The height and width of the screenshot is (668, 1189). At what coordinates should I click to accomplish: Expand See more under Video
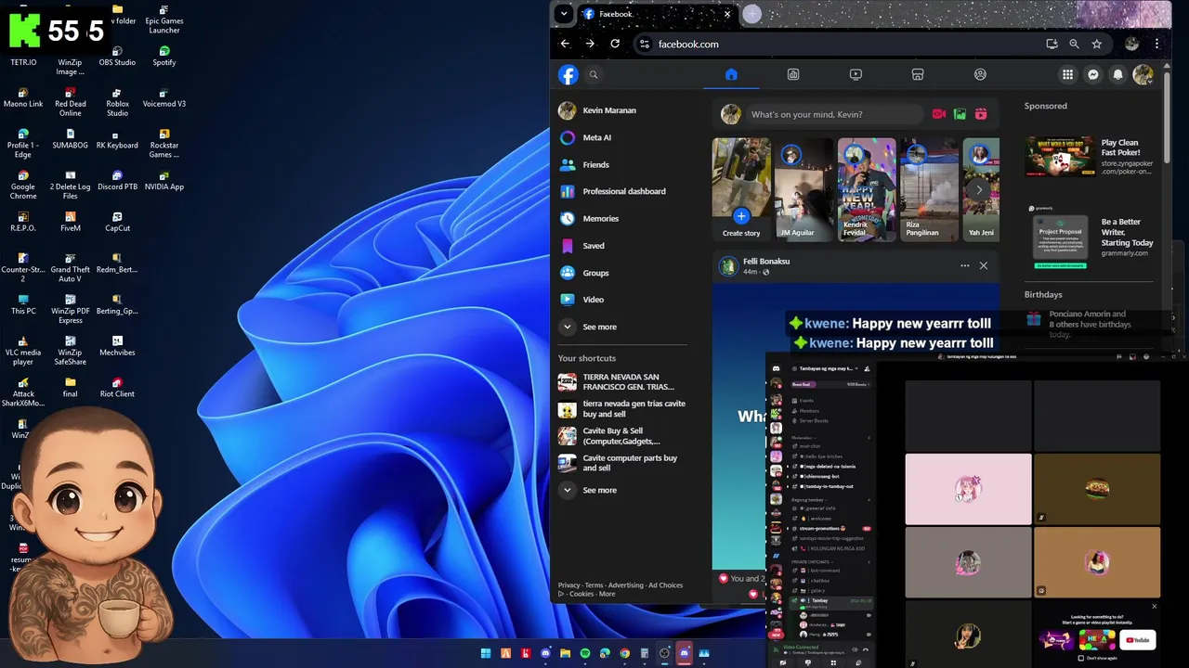pyautogui.click(x=622, y=327)
